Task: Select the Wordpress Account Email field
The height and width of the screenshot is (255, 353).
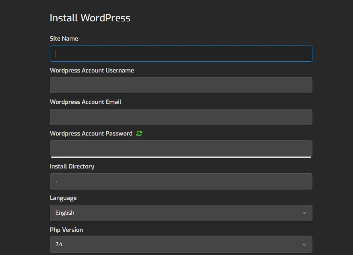Action: (181, 117)
